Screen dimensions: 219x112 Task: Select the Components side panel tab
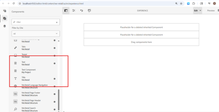[x=4, y=18]
